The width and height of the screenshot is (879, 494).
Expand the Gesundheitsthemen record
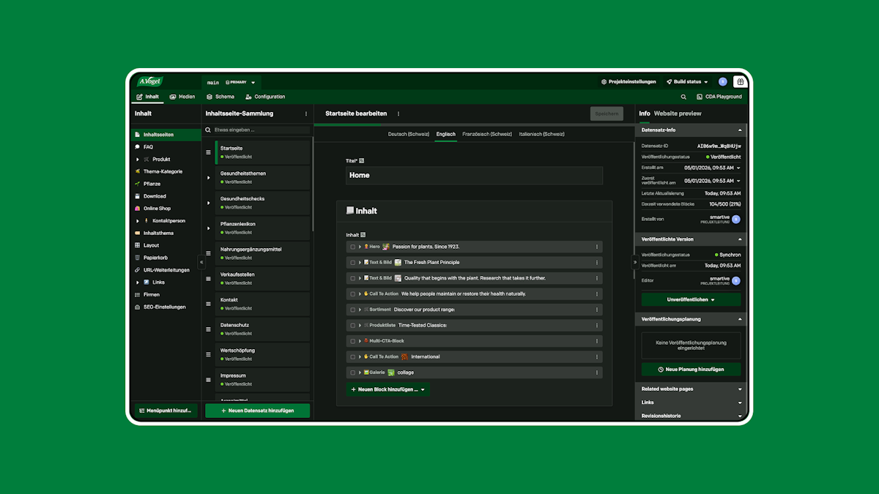point(208,178)
